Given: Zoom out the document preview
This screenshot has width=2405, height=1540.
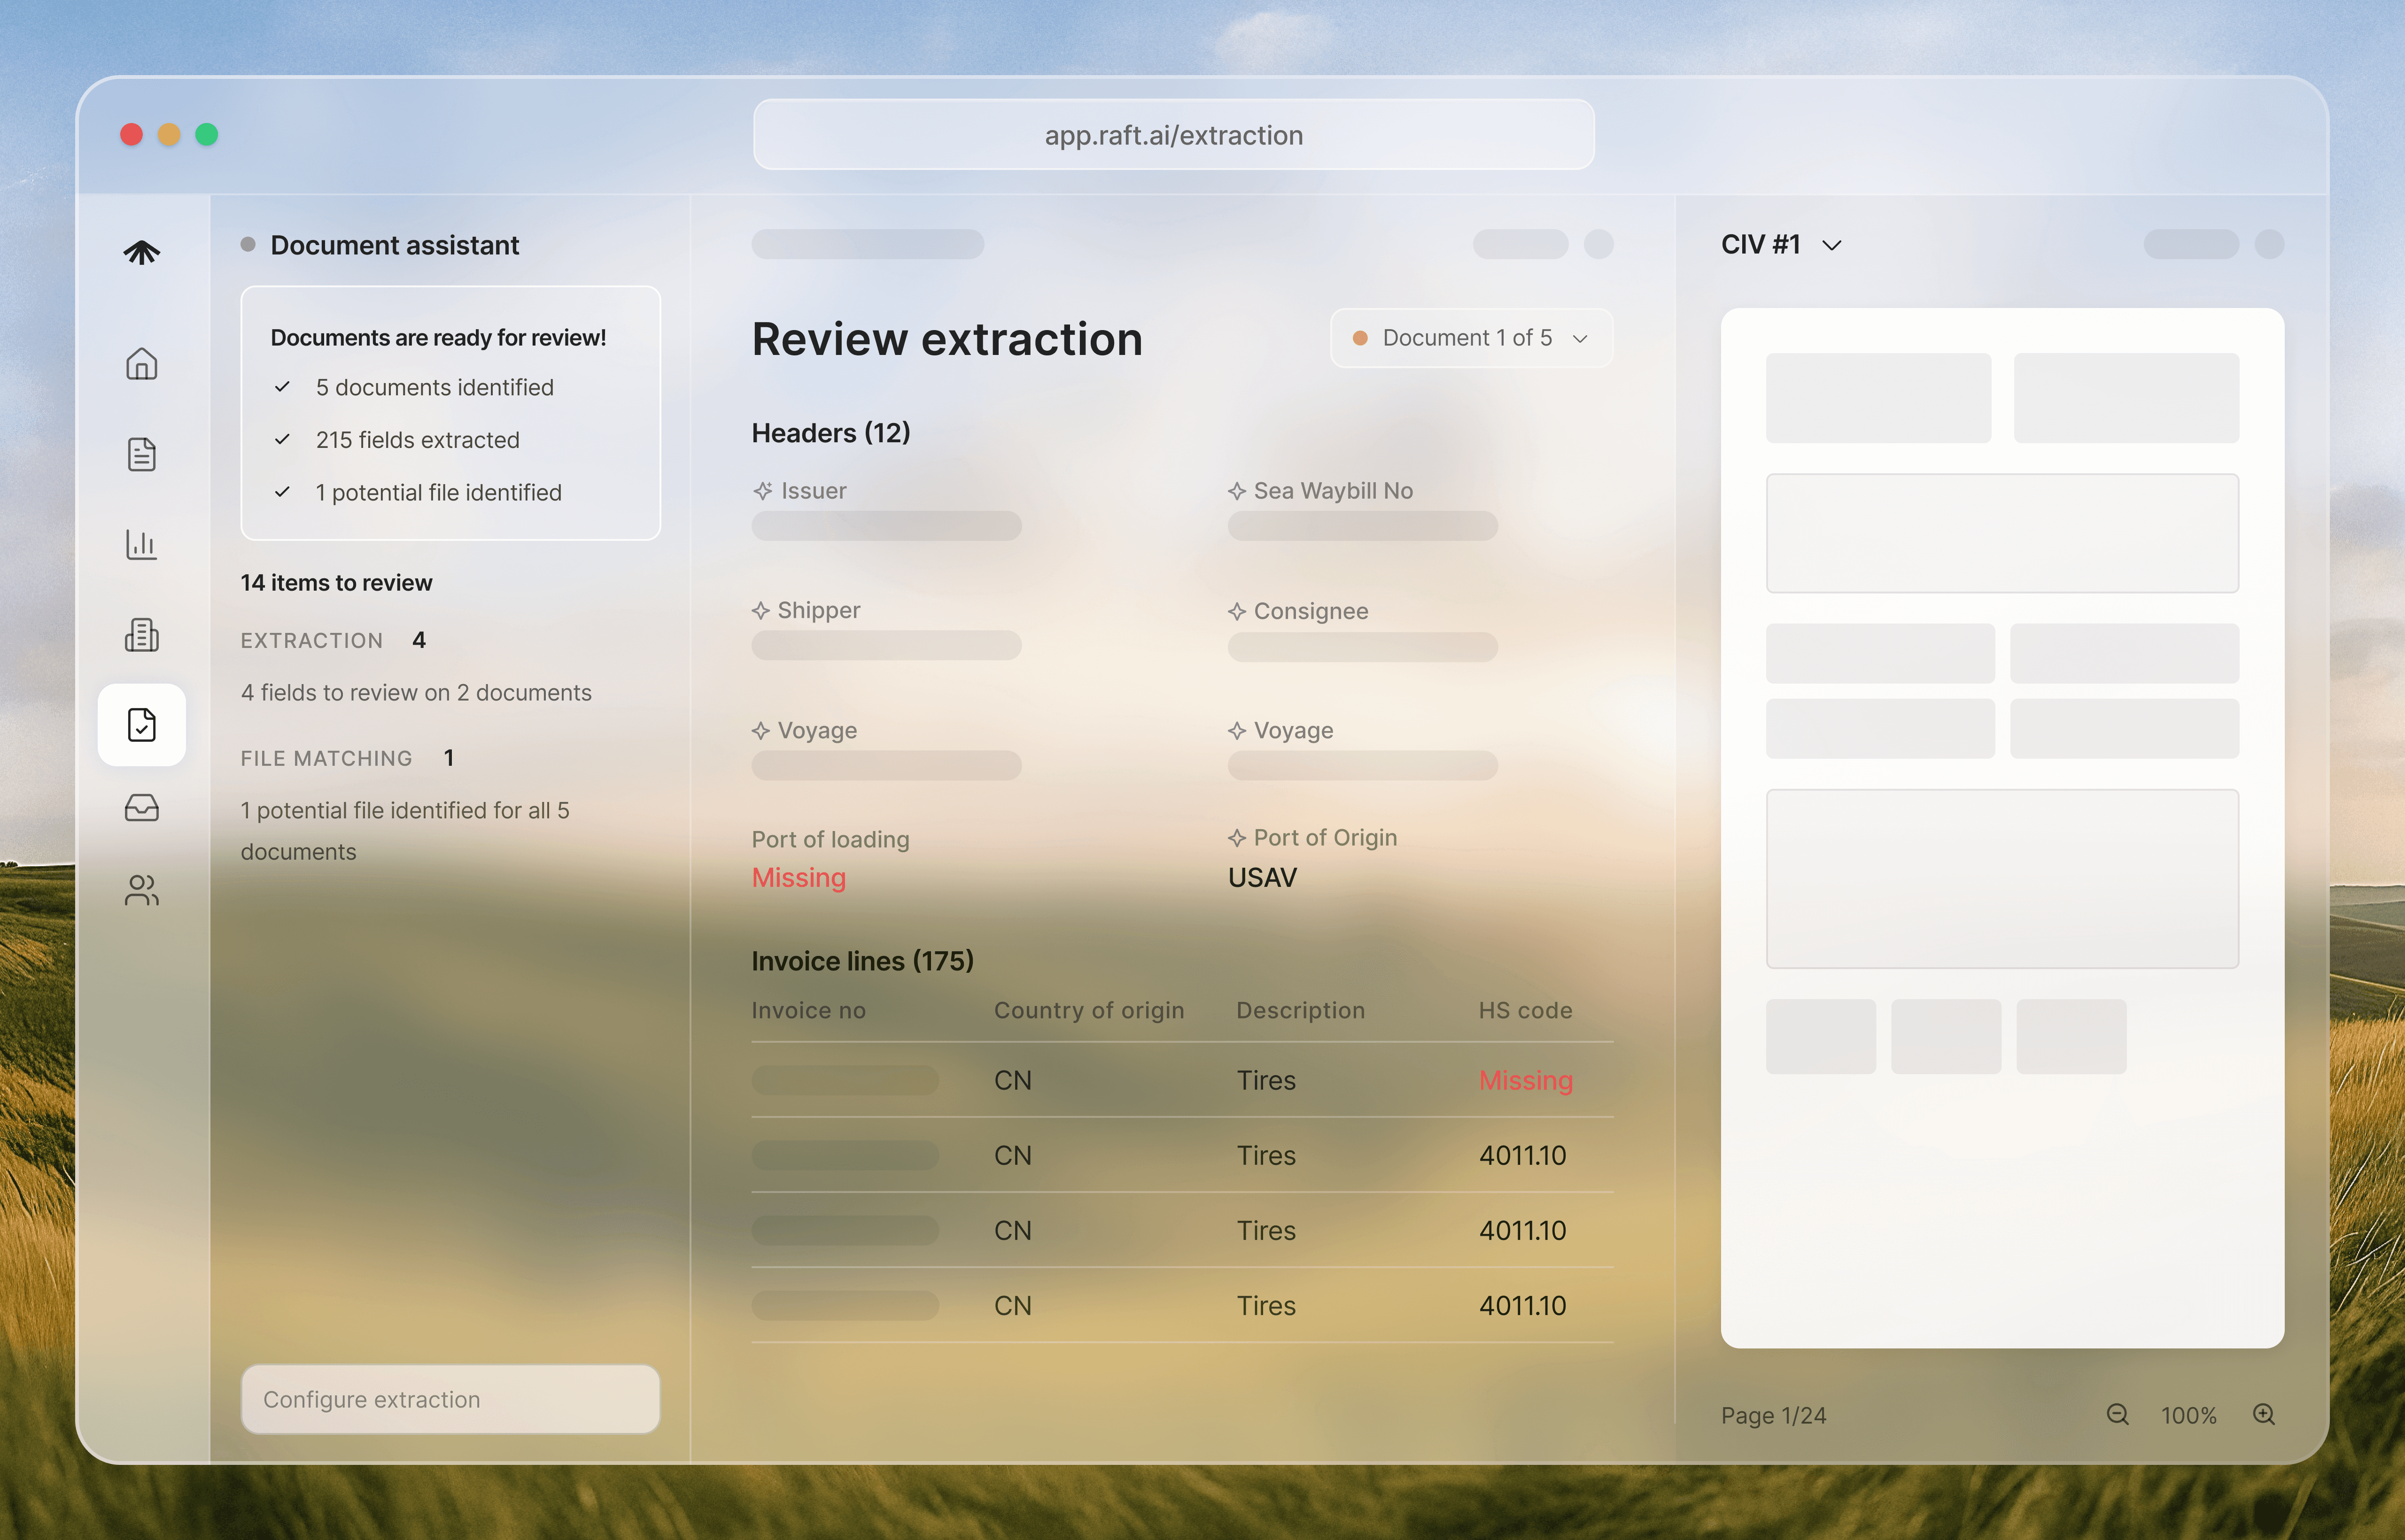Looking at the screenshot, I should (x=2117, y=1414).
